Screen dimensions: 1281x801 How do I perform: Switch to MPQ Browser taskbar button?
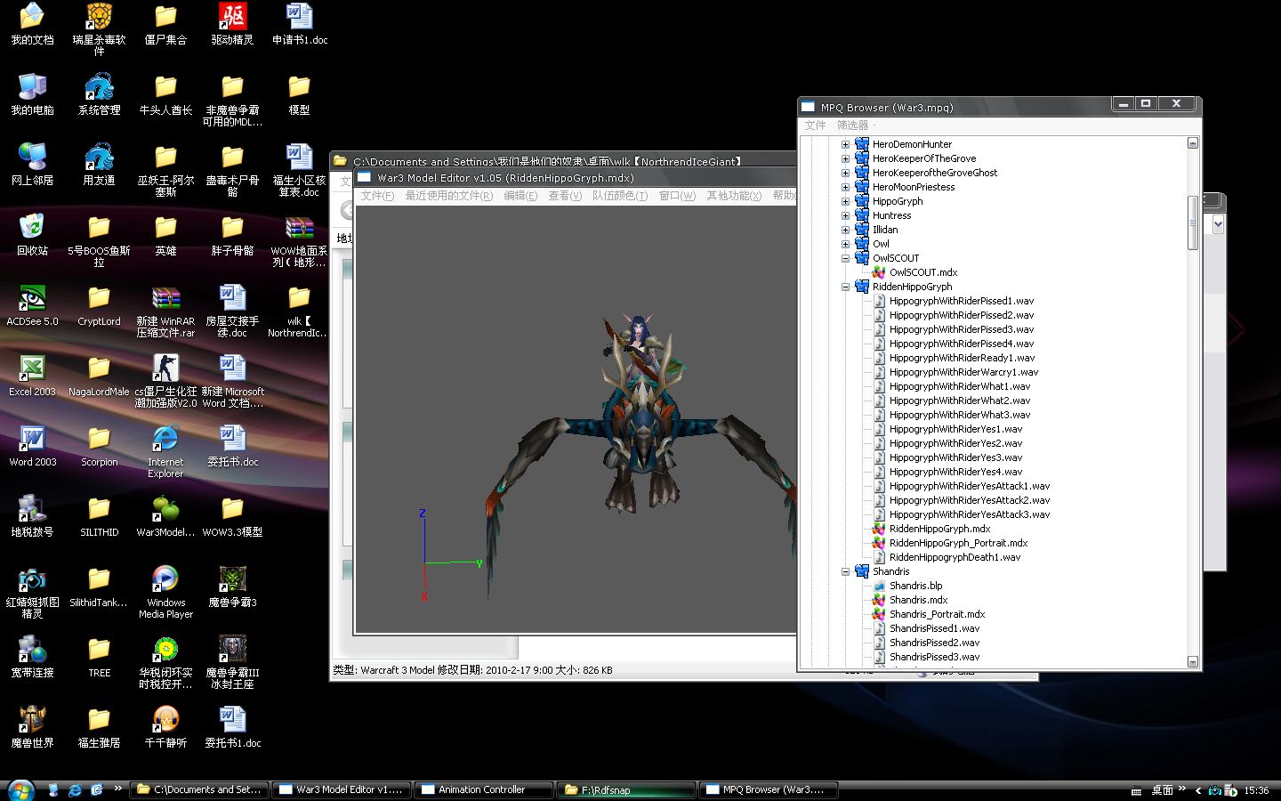coord(768,789)
